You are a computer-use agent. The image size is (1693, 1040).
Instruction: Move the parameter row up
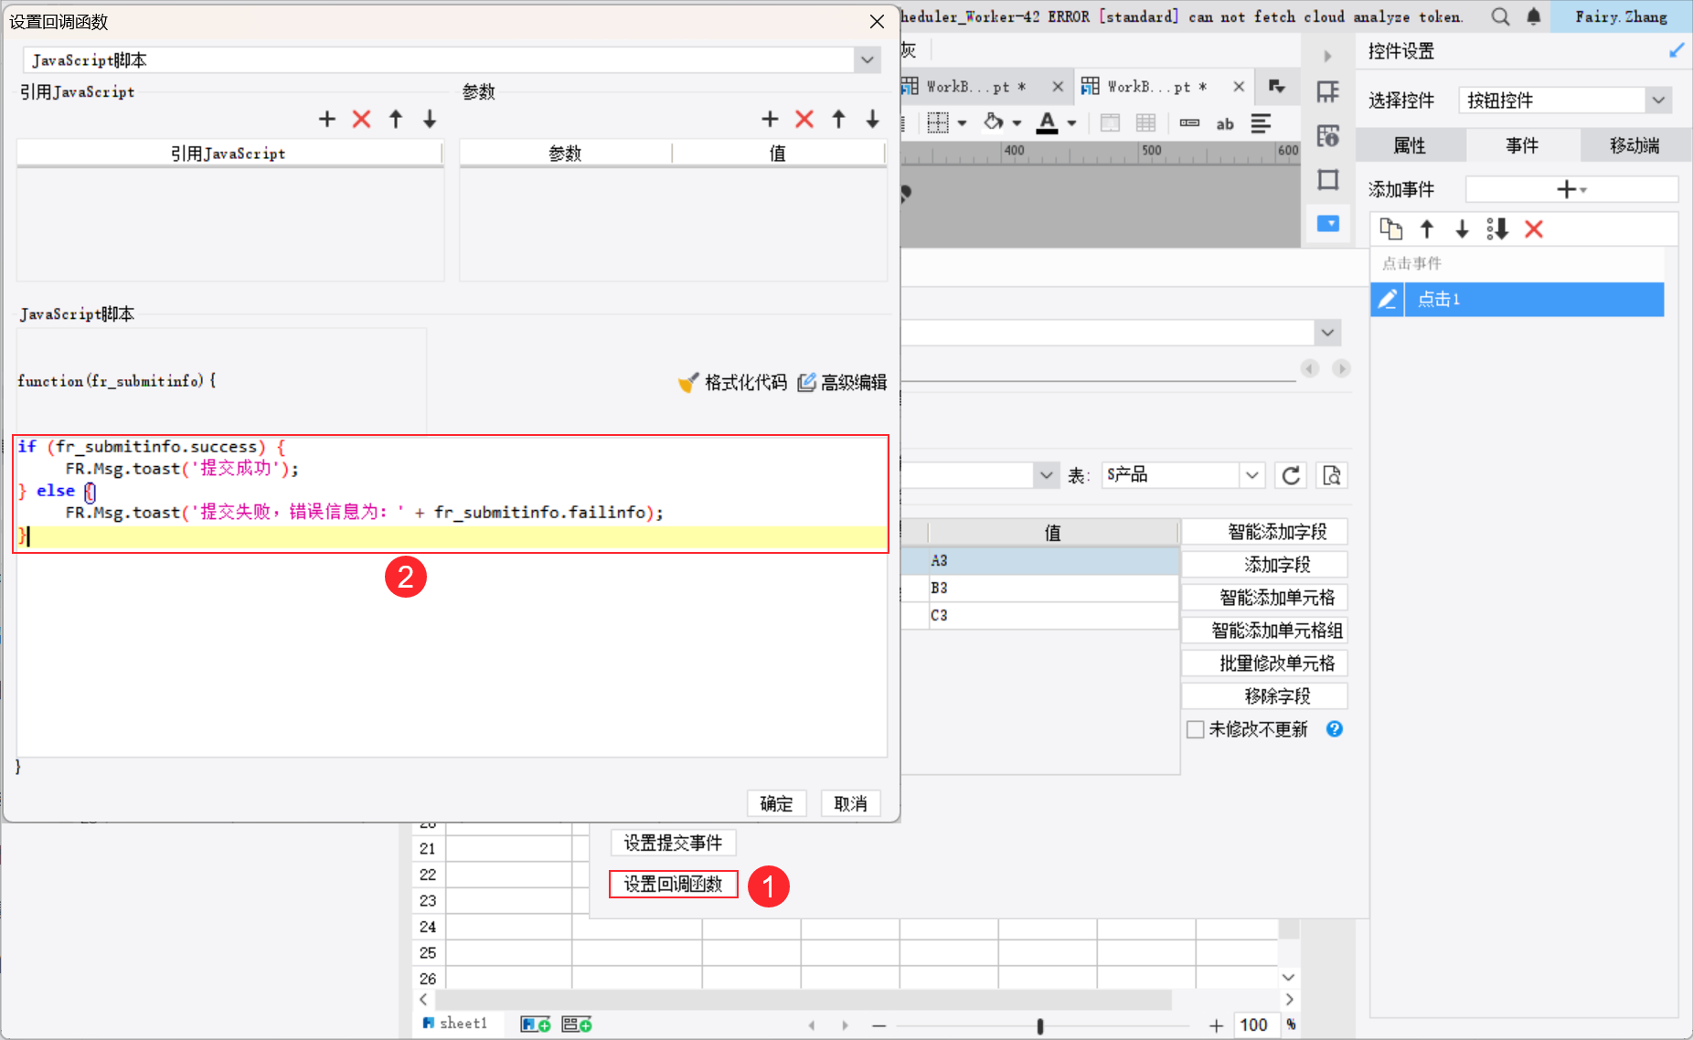pos(838,119)
